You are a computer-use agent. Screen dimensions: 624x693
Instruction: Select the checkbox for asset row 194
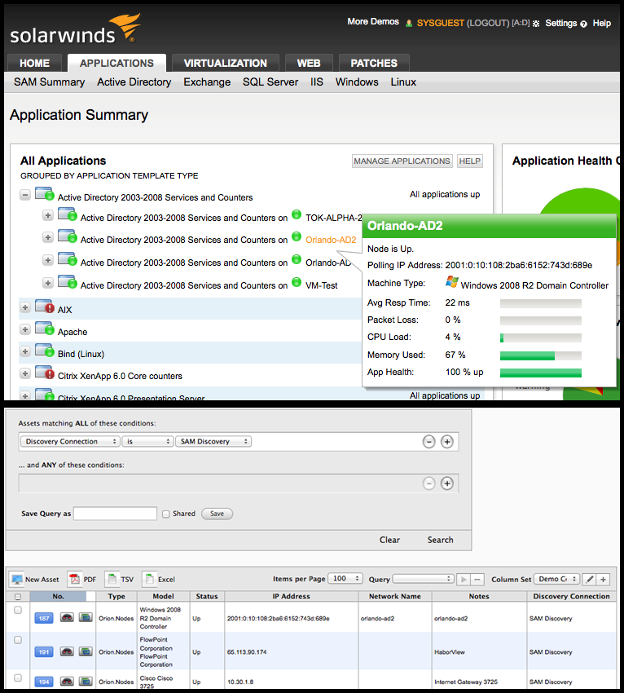18,678
